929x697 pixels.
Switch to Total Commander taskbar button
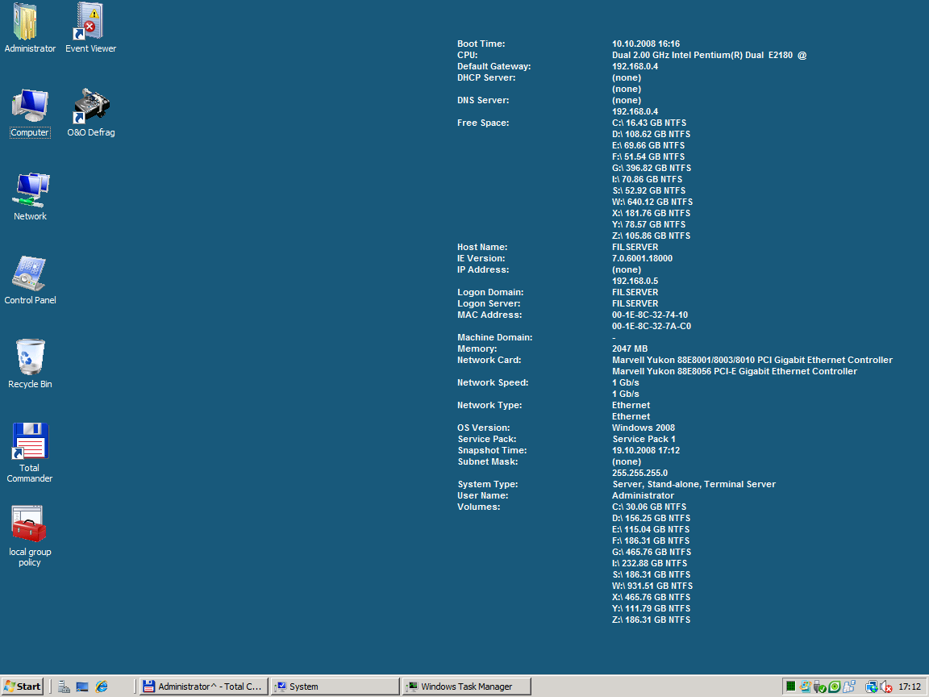point(204,687)
